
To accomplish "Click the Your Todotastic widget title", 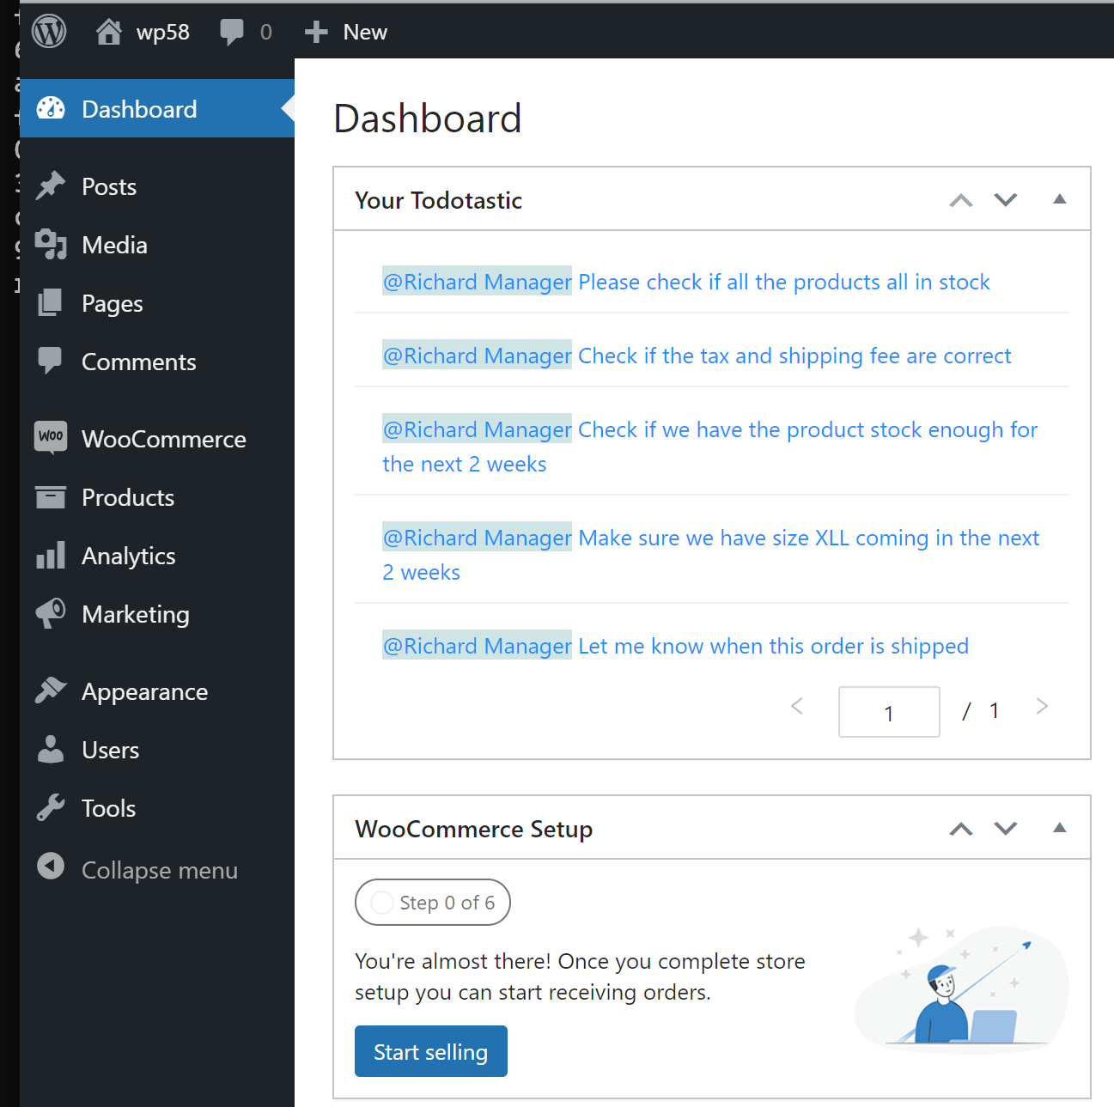I will point(438,200).
